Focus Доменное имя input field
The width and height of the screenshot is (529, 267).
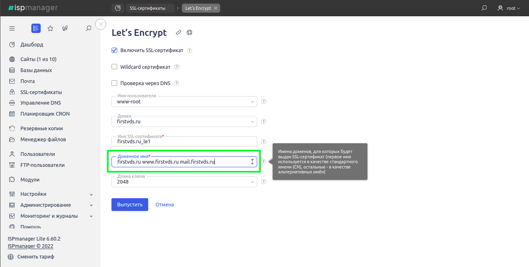184,162
